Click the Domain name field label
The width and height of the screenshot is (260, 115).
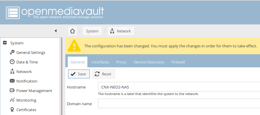click(x=79, y=104)
